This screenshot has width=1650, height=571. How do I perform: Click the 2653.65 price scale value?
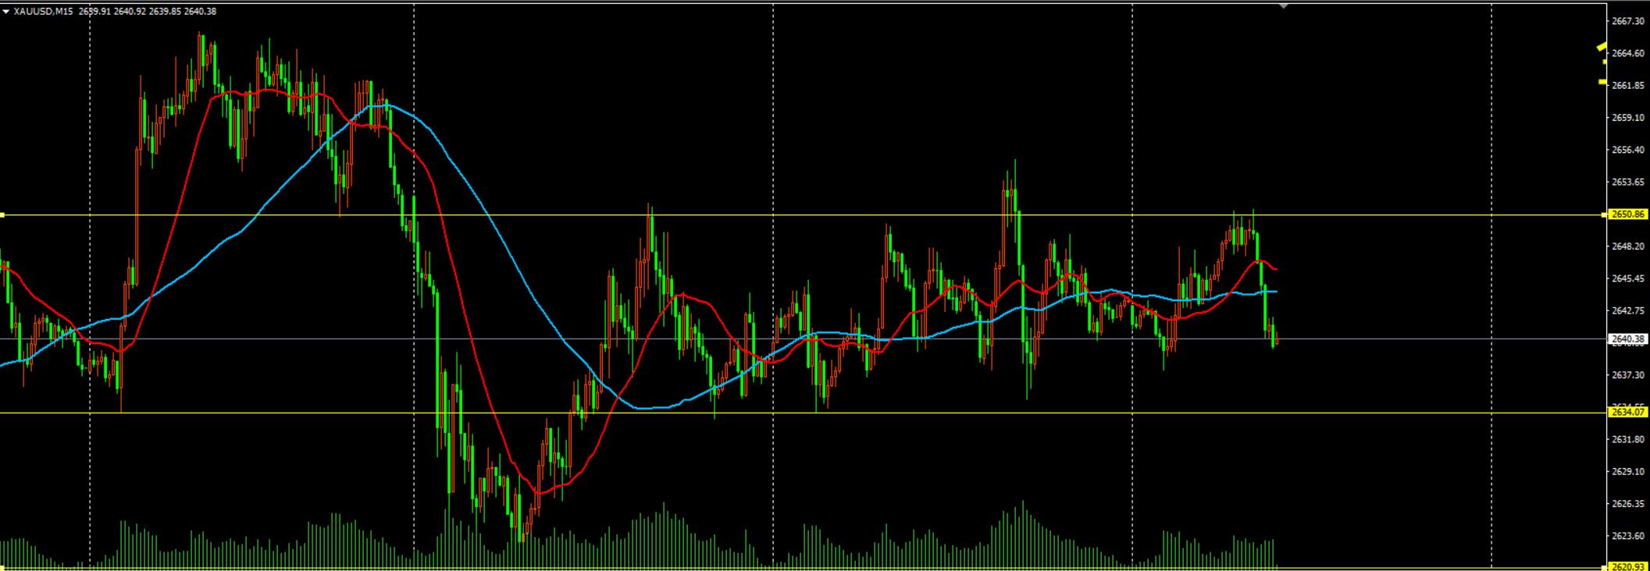1628,182
